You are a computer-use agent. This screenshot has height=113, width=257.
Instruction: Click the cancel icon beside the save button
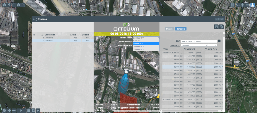pos(221,27)
